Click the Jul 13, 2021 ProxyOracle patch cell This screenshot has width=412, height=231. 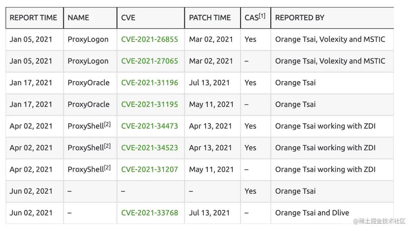209,83
